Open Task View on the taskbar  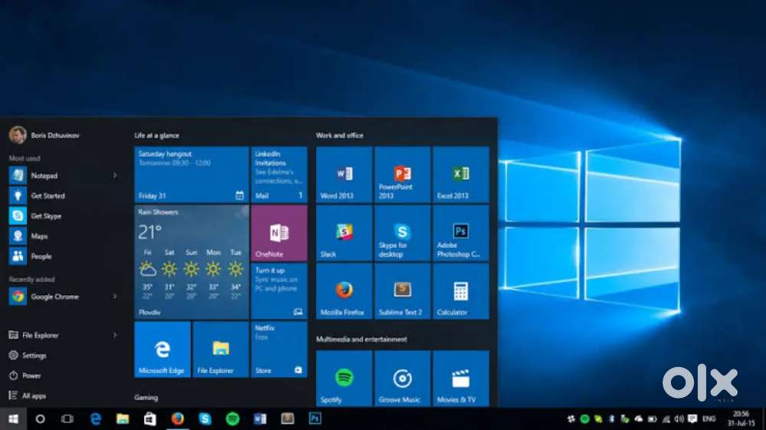coord(67,419)
